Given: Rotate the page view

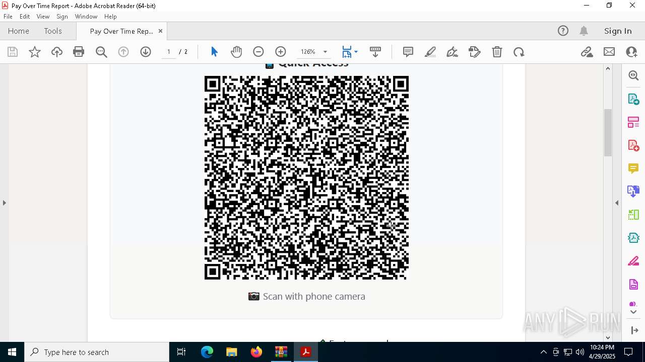Looking at the screenshot, I should coord(519,52).
